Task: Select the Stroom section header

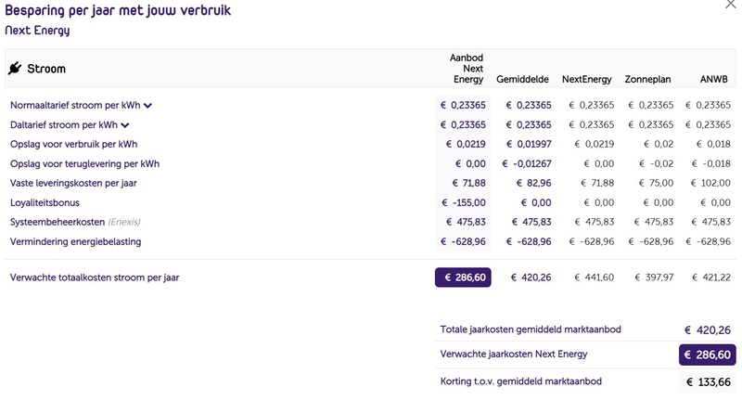Action: 46,69
